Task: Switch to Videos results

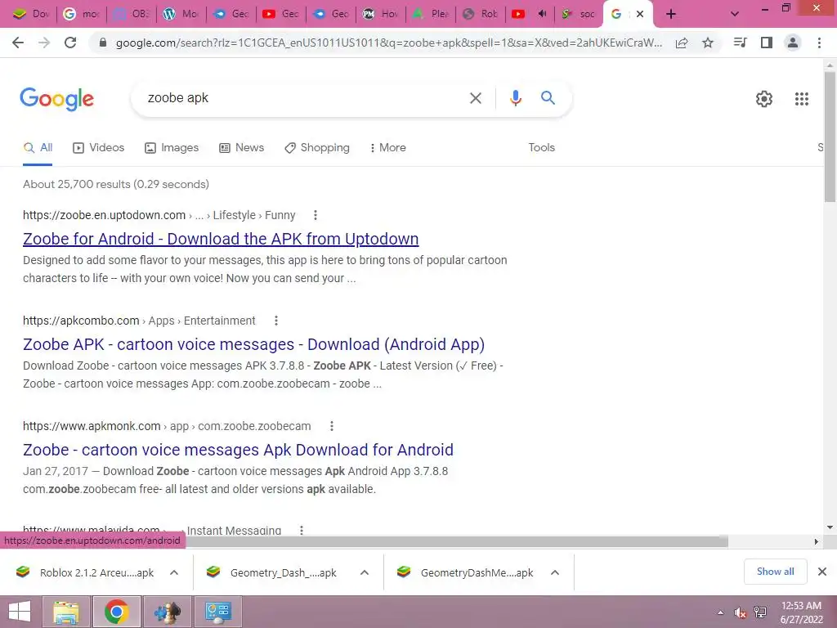Action: pyautogui.click(x=99, y=148)
